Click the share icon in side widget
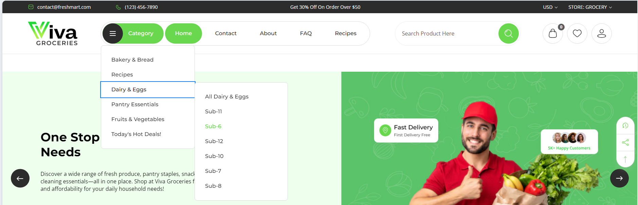 625,142
